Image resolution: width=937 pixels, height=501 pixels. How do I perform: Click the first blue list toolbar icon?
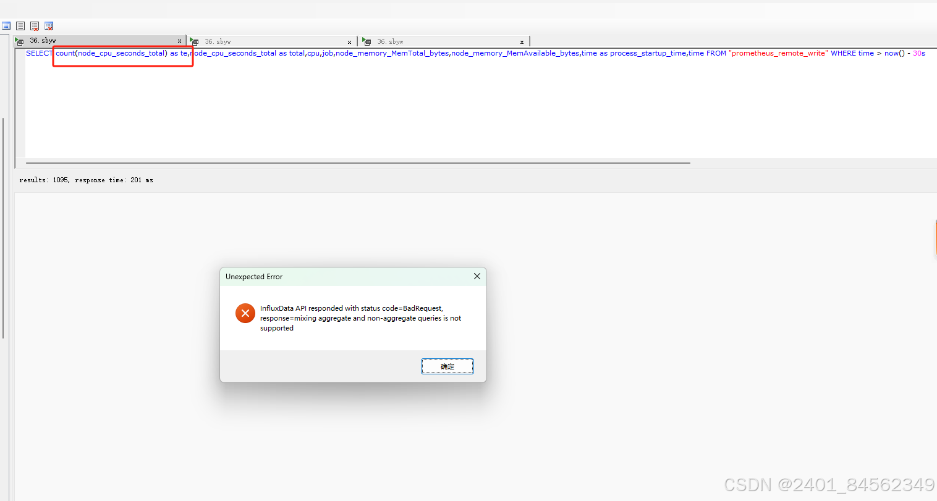point(6,26)
